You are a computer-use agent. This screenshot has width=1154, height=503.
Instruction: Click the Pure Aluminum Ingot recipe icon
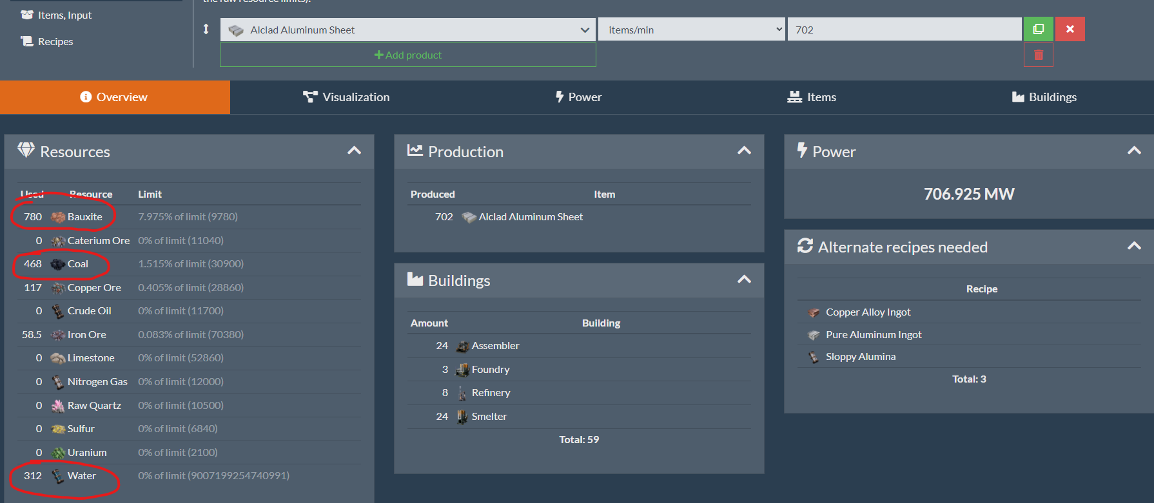point(814,335)
